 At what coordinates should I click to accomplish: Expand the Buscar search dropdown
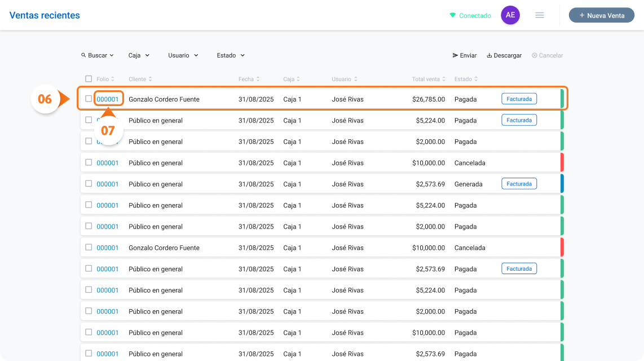(98, 55)
